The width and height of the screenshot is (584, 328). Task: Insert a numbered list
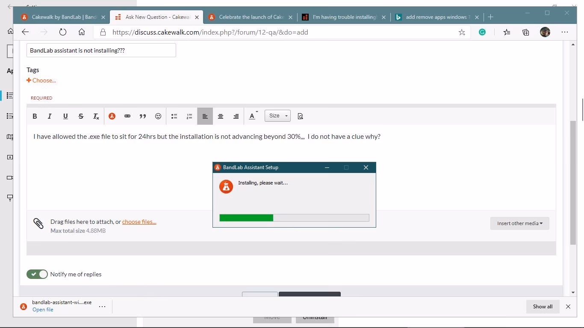pyautogui.click(x=189, y=116)
